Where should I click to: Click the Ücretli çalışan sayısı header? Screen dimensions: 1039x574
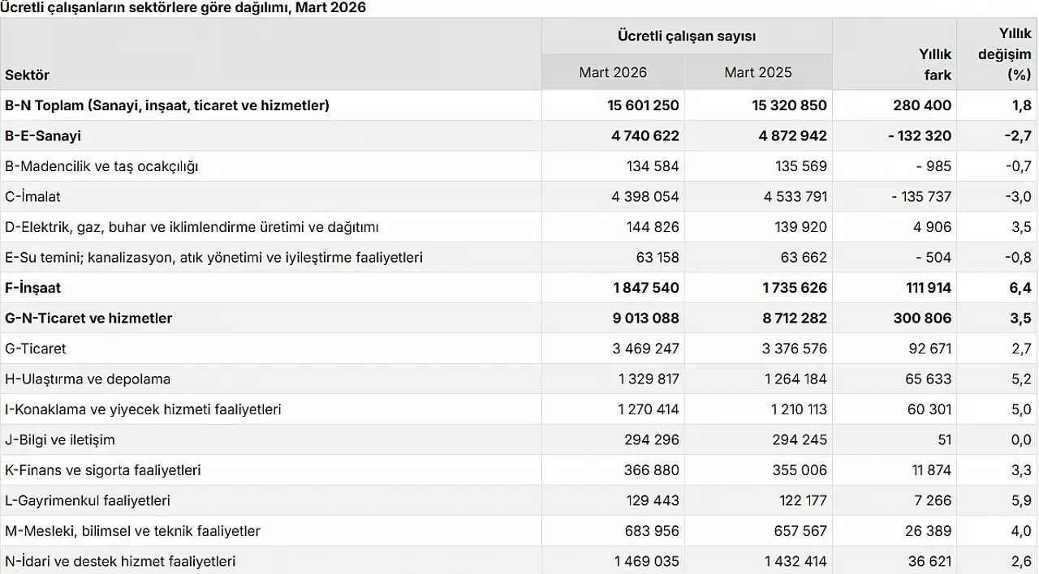pos(687,36)
